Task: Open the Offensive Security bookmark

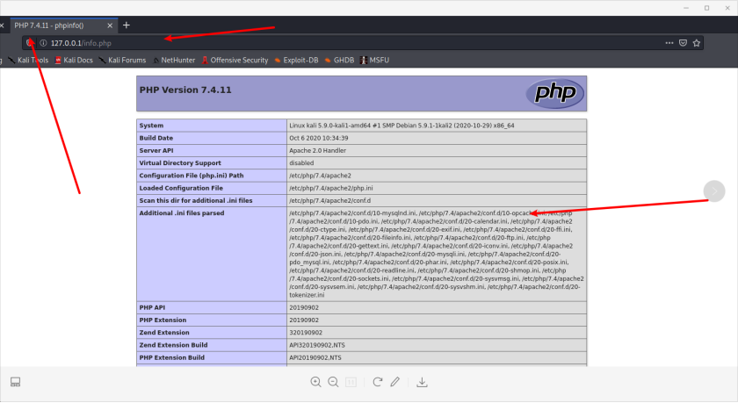Action: coord(235,61)
